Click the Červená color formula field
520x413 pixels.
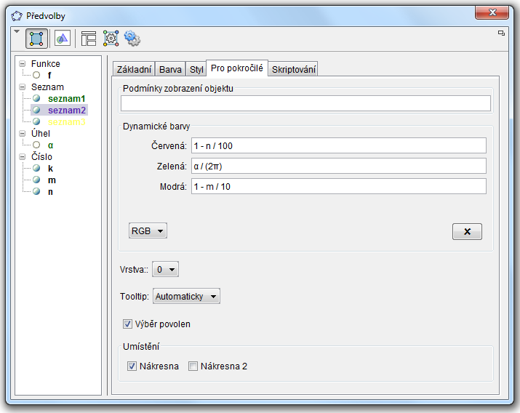pyautogui.click(x=339, y=146)
